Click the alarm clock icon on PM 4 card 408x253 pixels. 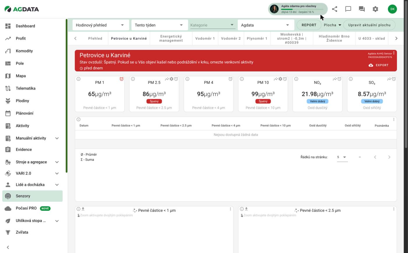tap(231, 79)
